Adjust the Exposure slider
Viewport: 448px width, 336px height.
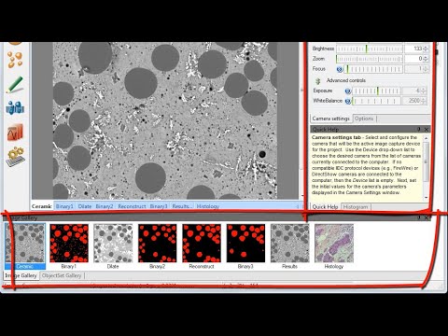[376, 91]
